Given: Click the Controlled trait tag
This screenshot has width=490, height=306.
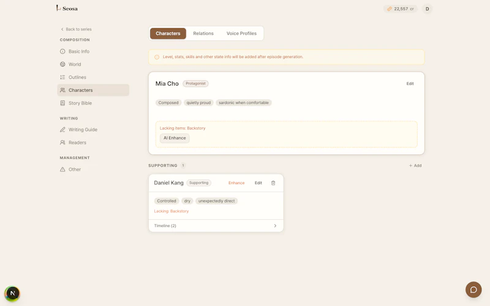Looking at the screenshot, I should tap(166, 201).
